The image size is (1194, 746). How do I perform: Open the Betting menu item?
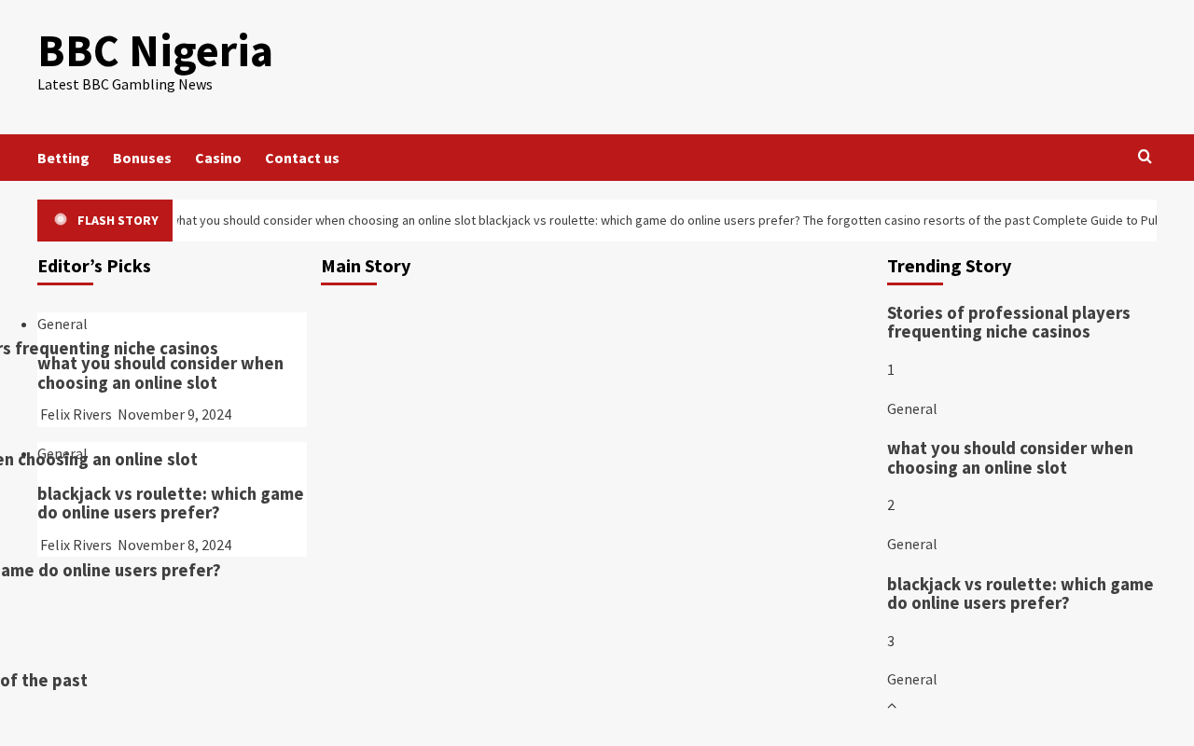pyautogui.click(x=63, y=158)
